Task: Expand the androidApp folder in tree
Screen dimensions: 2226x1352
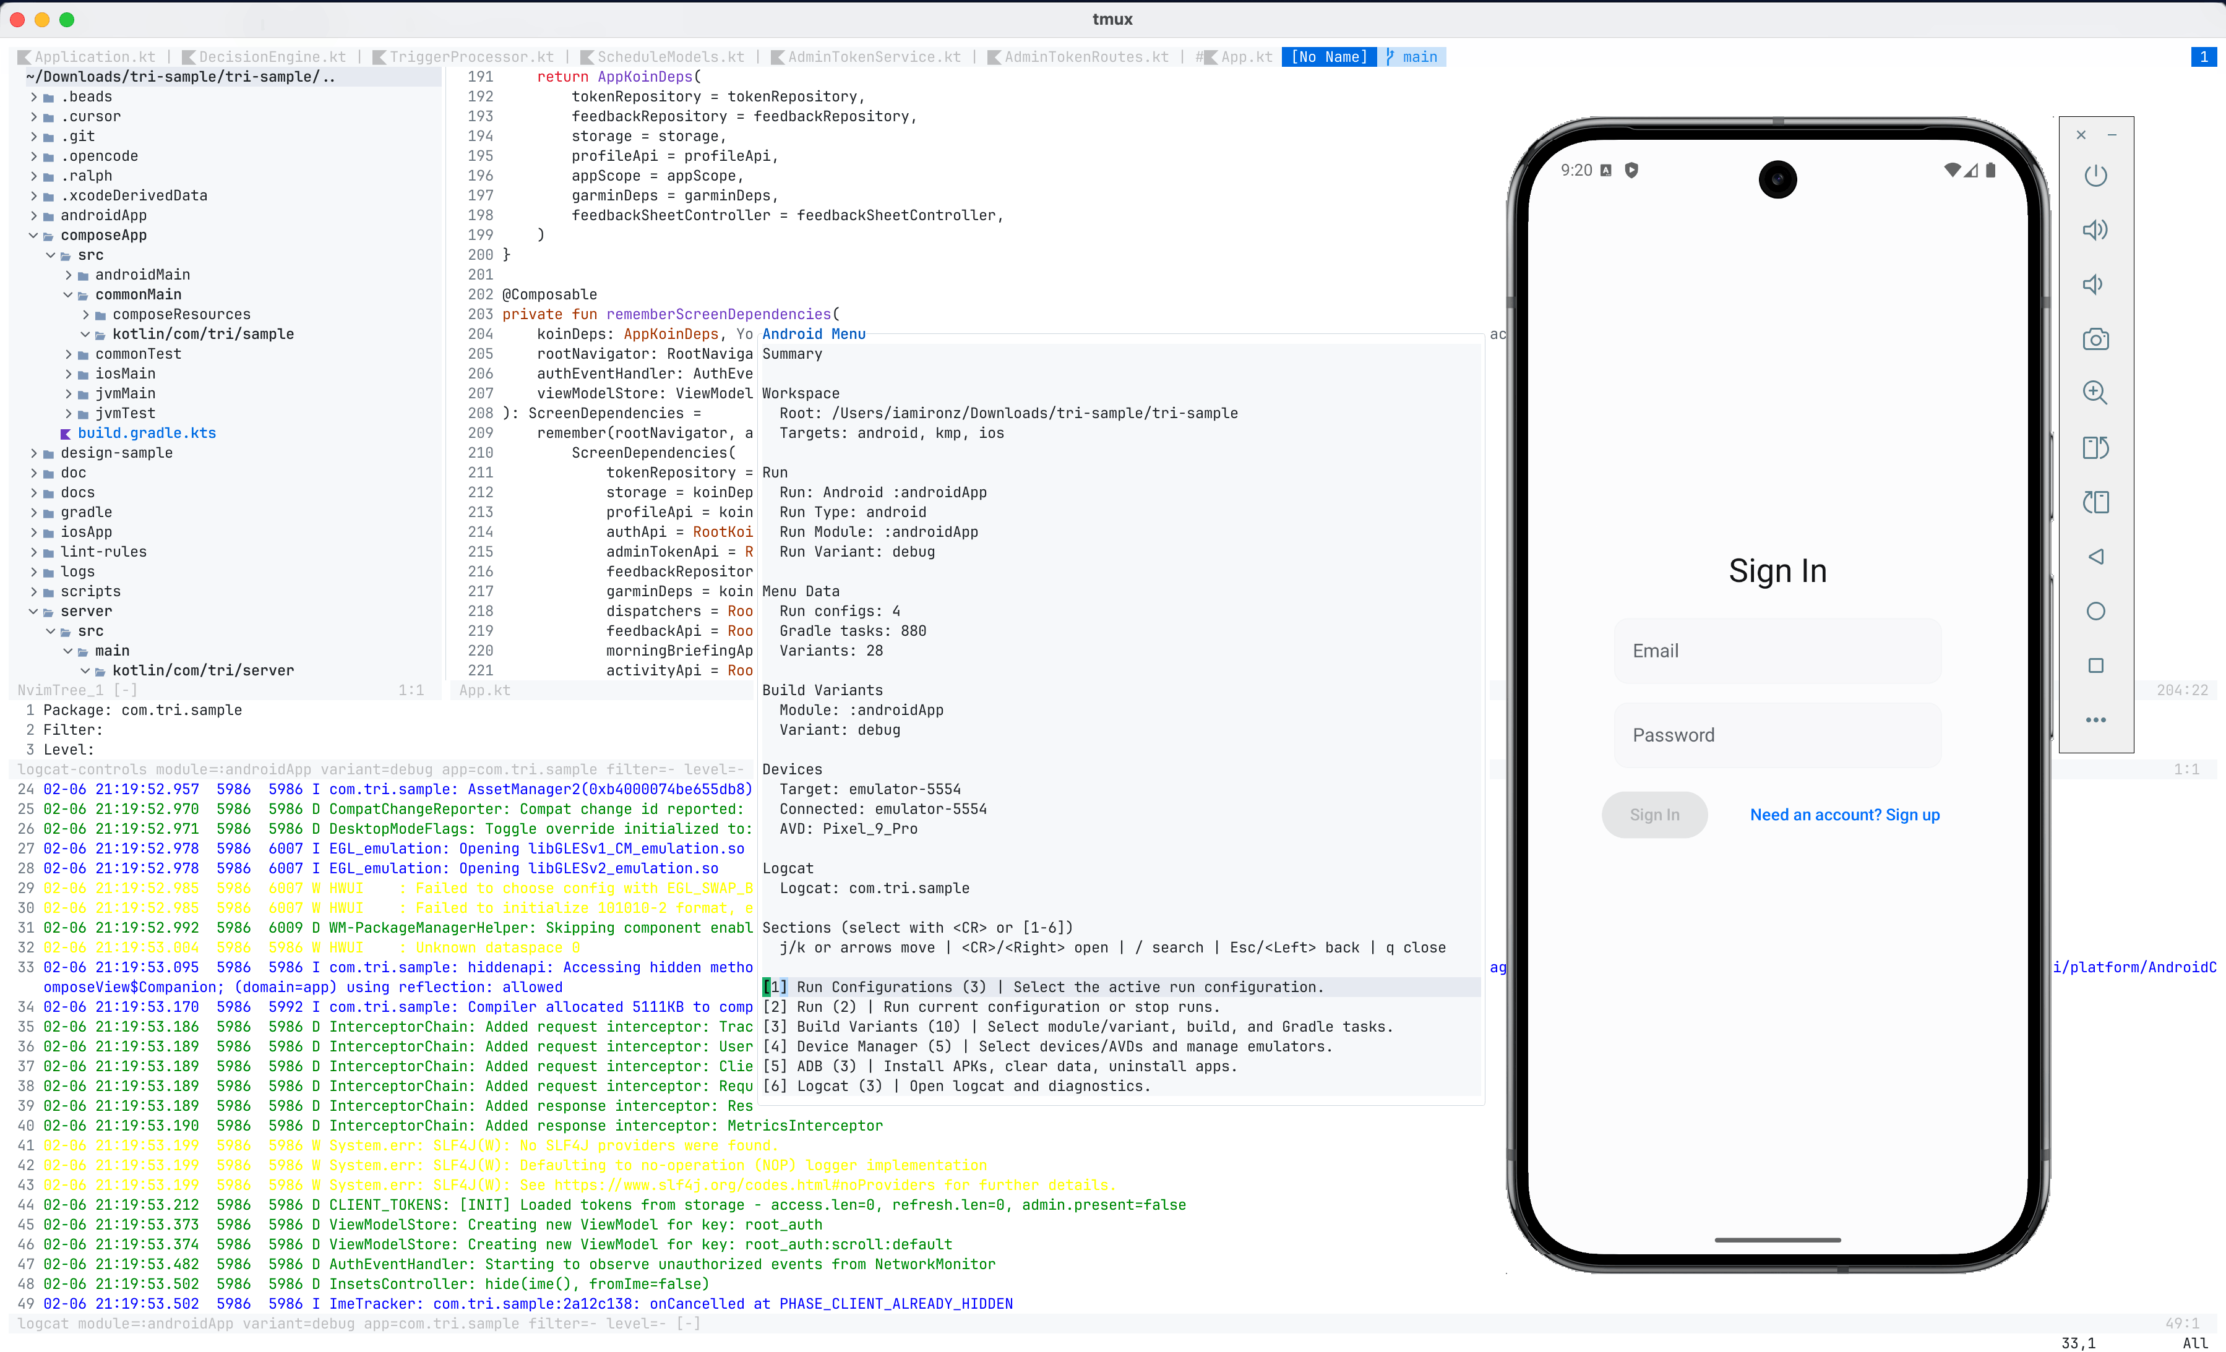Action: [x=103, y=215]
